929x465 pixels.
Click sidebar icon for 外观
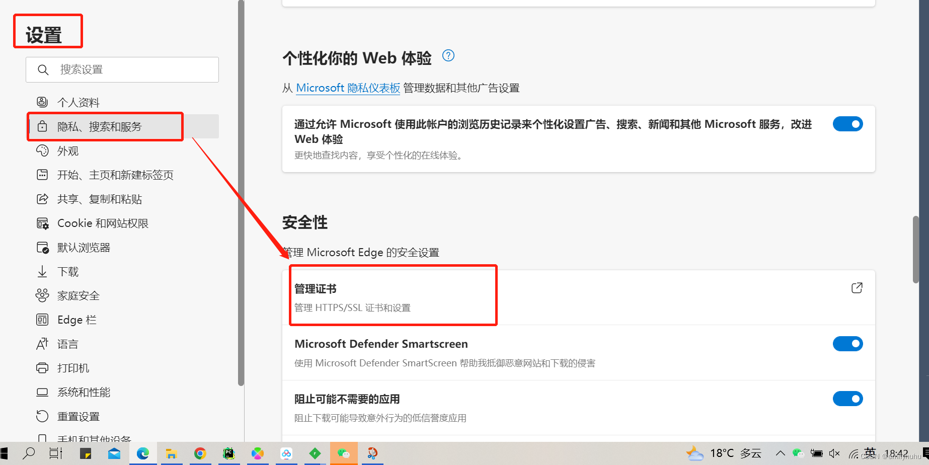click(42, 150)
